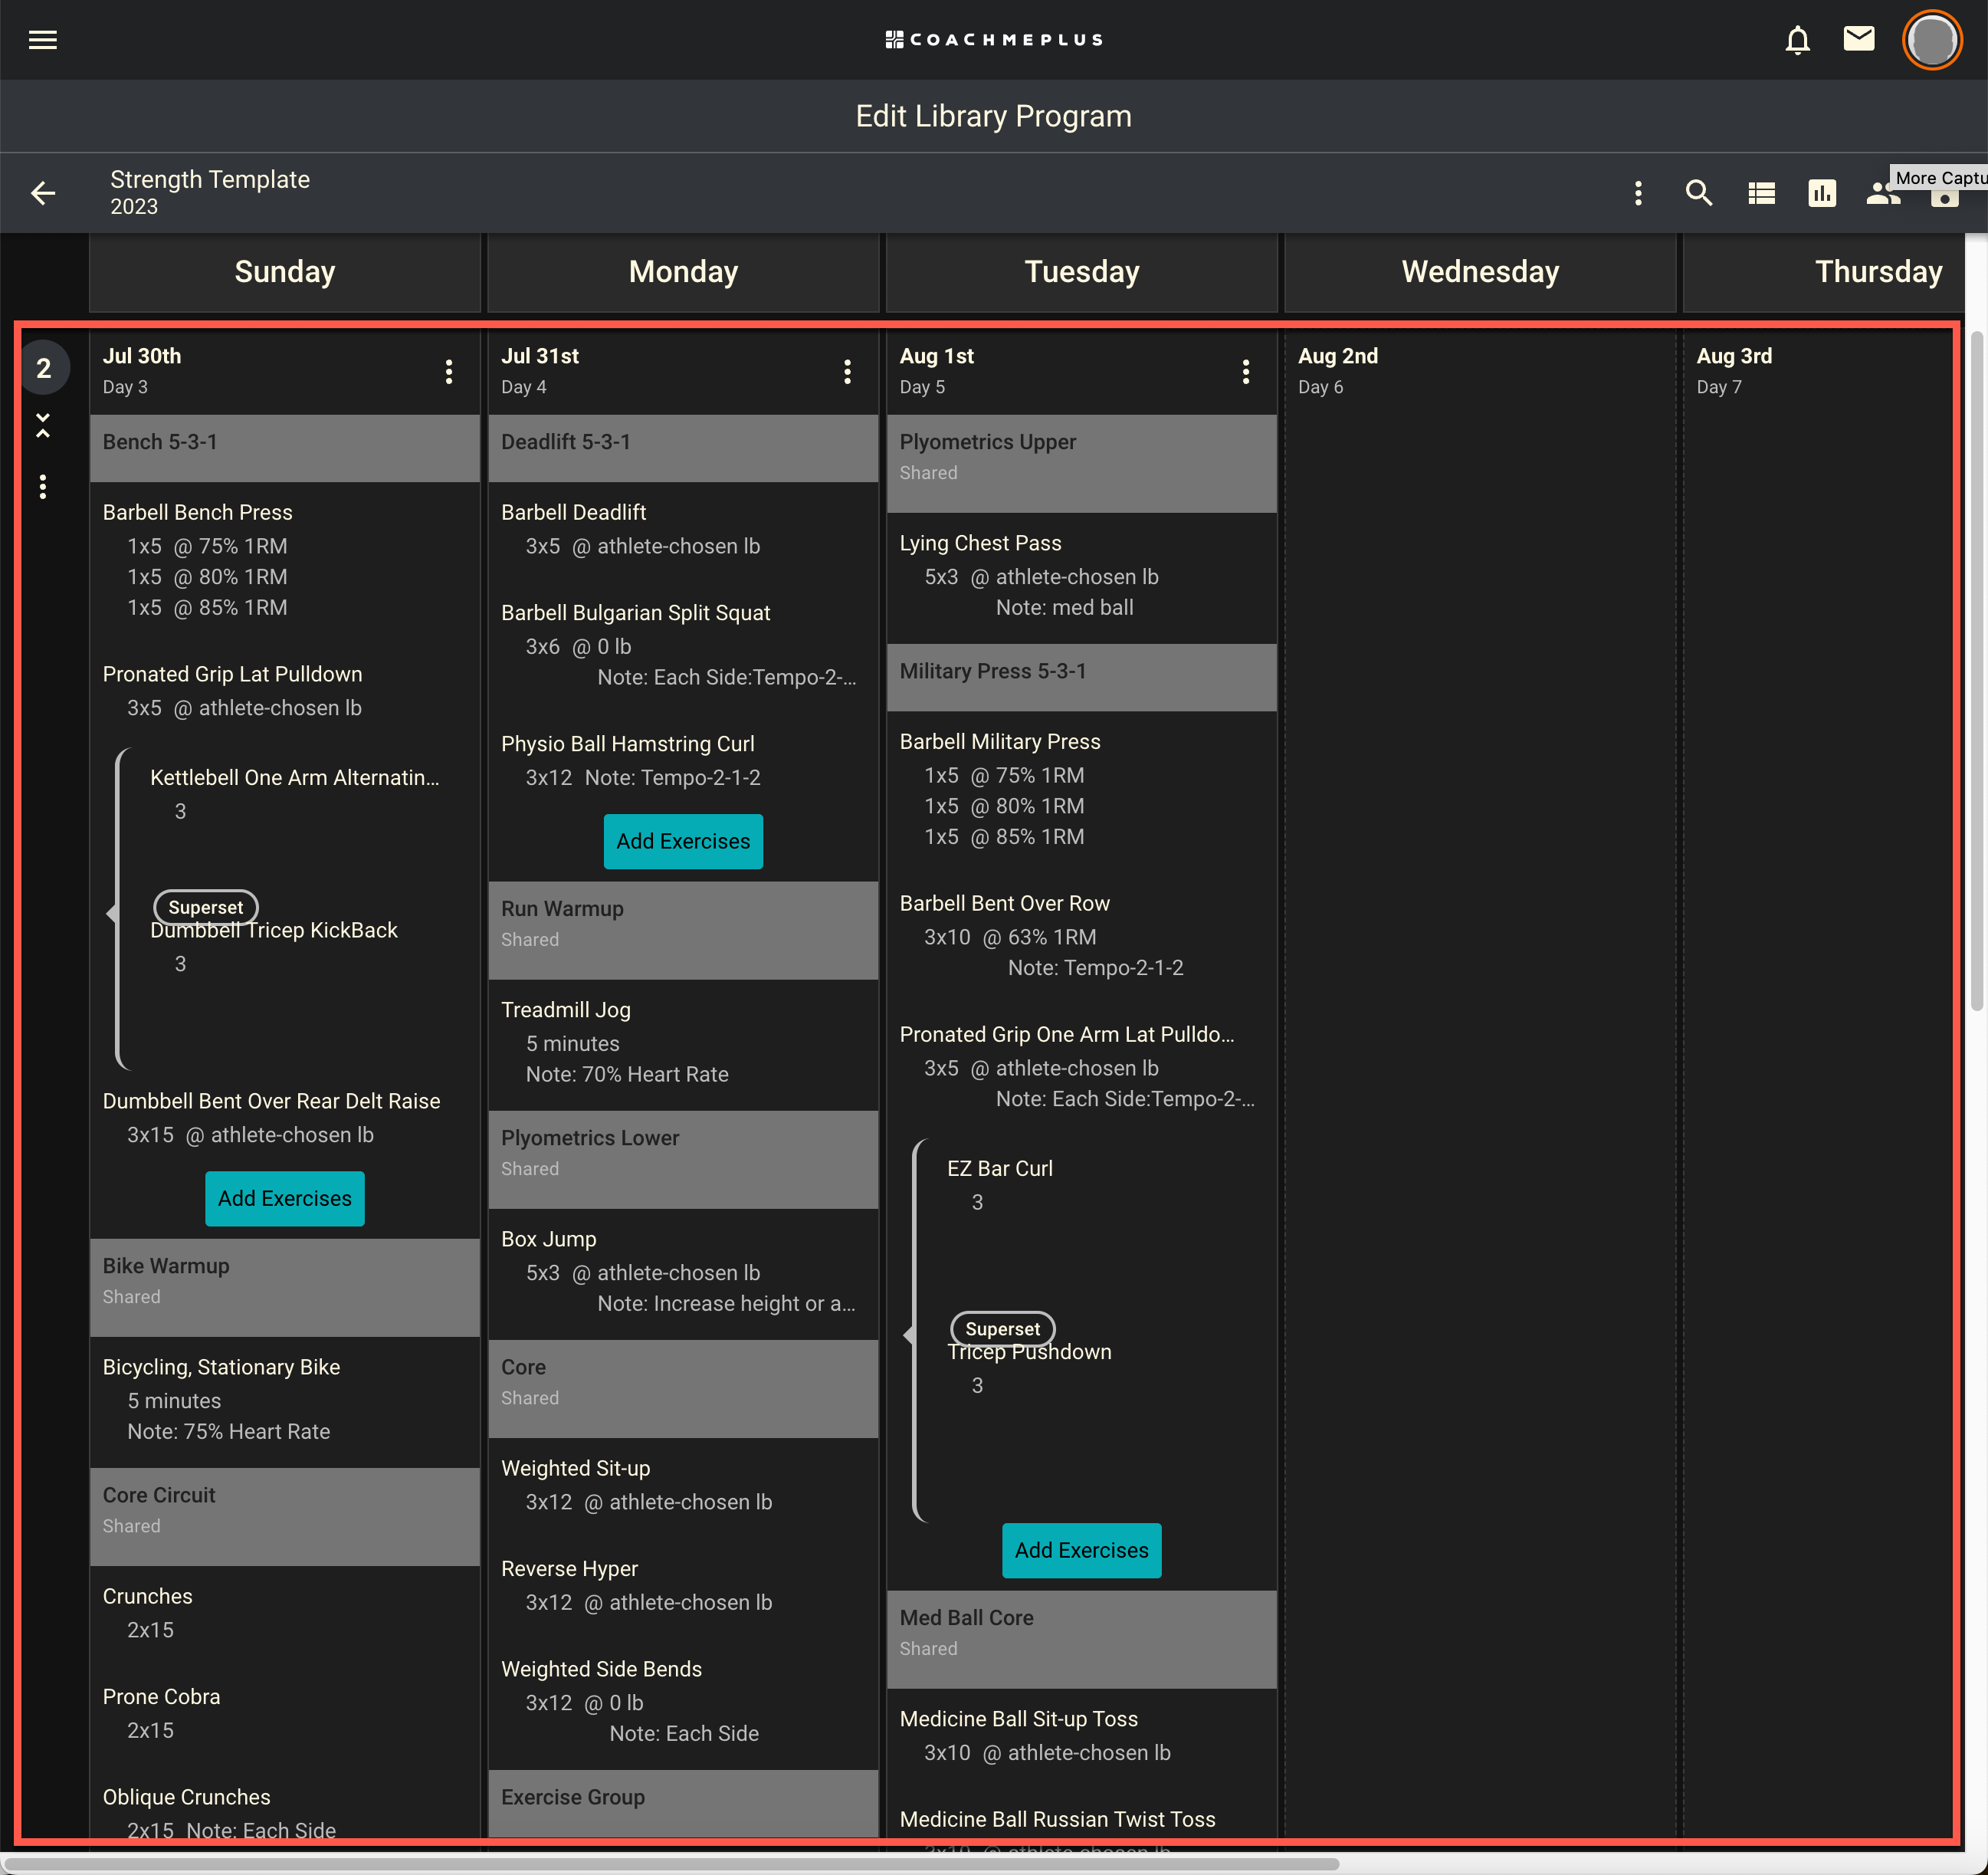Open the Plyometrics Upper shared group

[1081, 463]
